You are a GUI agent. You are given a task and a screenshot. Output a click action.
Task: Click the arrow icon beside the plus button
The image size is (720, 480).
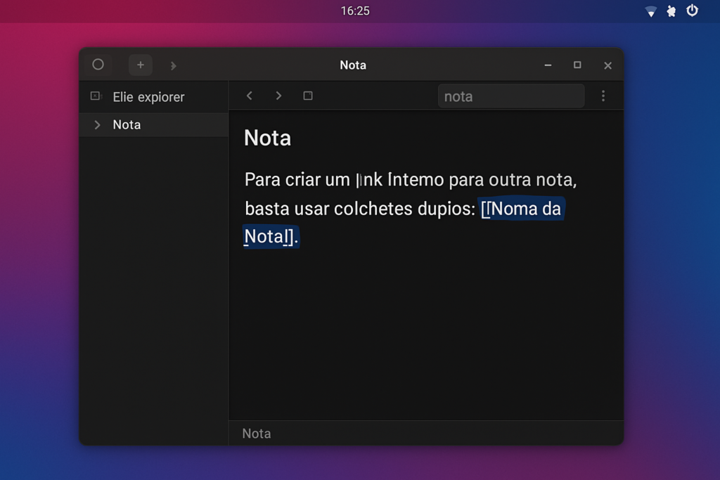coord(173,65)
